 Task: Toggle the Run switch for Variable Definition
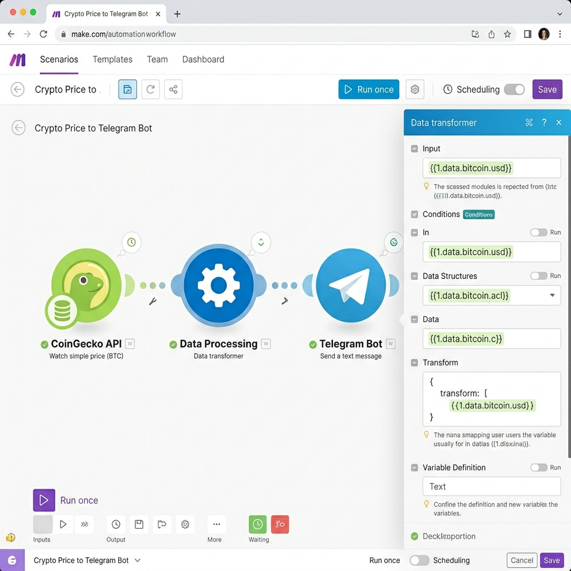[x=539, y=467]
